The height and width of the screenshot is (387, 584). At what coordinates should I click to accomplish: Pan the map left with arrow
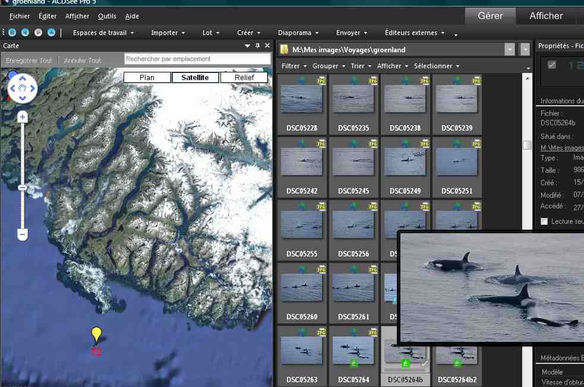12,88
